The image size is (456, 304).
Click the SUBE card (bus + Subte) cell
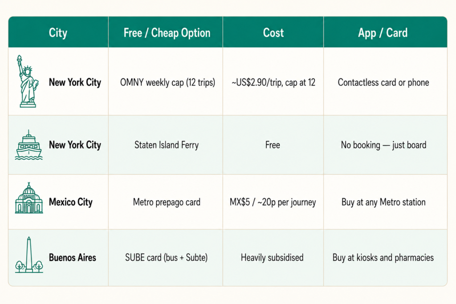click(x=167, y=258)
